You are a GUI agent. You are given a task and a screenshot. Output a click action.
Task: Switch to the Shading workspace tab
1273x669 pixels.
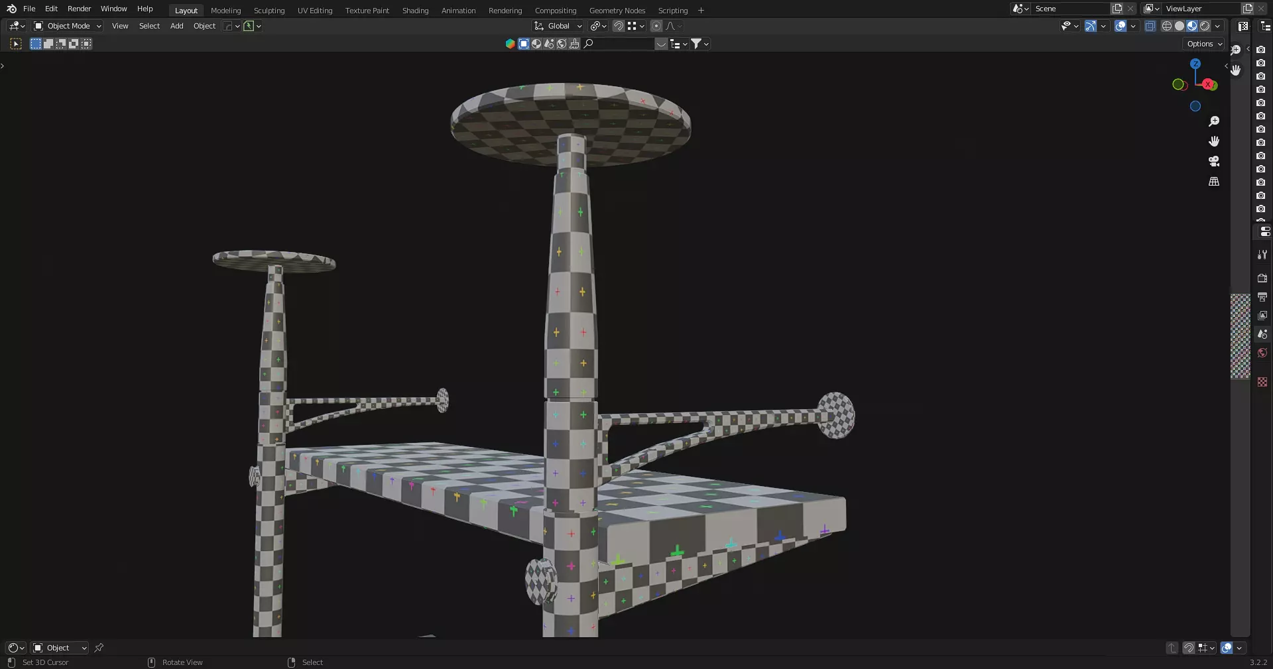click(x=415, y=11)
